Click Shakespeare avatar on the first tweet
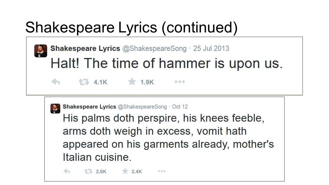Screen dimensions: 329x185 pos(41,51)
